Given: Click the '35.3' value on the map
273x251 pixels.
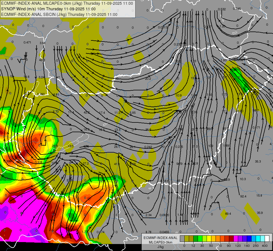Looking at the screenshot, I should 258,161.
